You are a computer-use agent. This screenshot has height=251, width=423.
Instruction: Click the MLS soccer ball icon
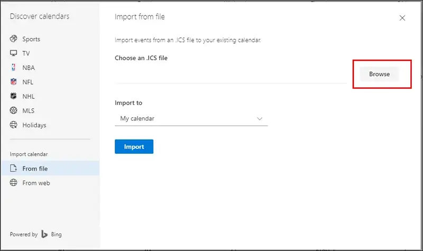coord(14,110)
